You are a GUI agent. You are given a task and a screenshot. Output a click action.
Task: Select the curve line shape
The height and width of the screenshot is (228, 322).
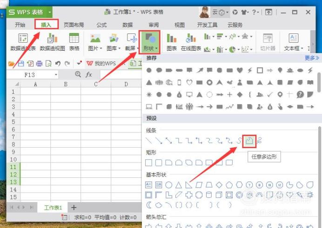coord(239,141)
